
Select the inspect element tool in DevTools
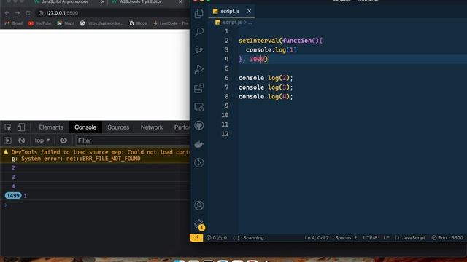[x=8, y=127]
